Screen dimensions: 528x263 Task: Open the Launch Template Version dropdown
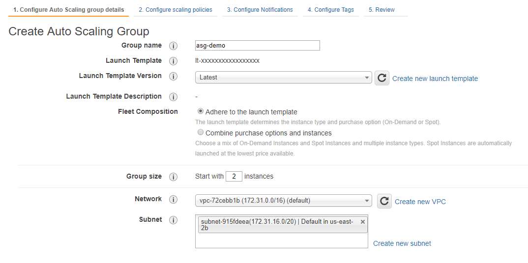(x=283, y=78)
